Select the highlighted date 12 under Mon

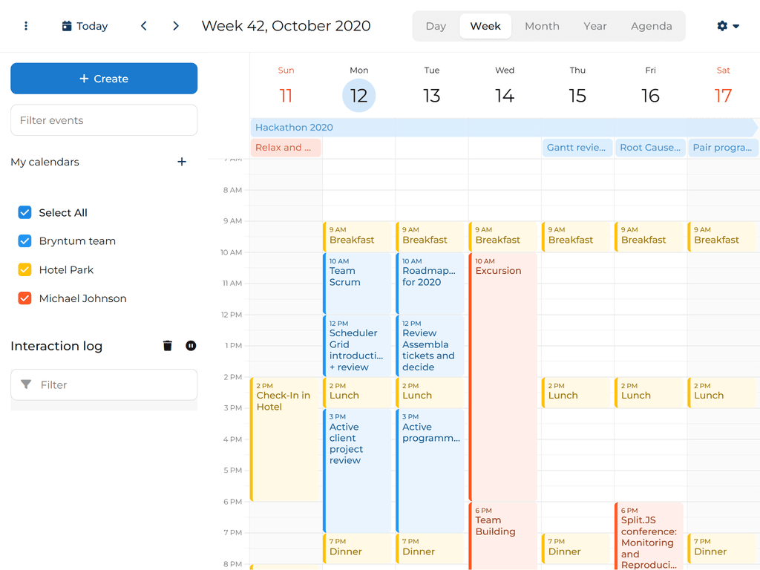[x=358, y=95]
